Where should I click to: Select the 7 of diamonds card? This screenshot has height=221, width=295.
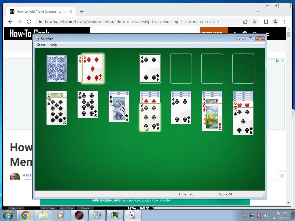150,100
